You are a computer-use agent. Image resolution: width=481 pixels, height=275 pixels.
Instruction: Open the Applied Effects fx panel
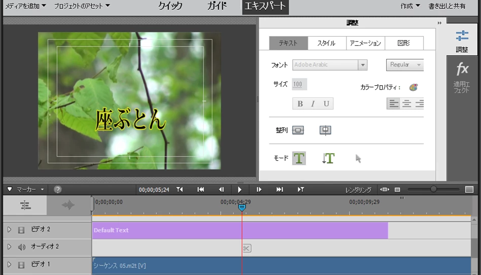click(x=462, y=77)
